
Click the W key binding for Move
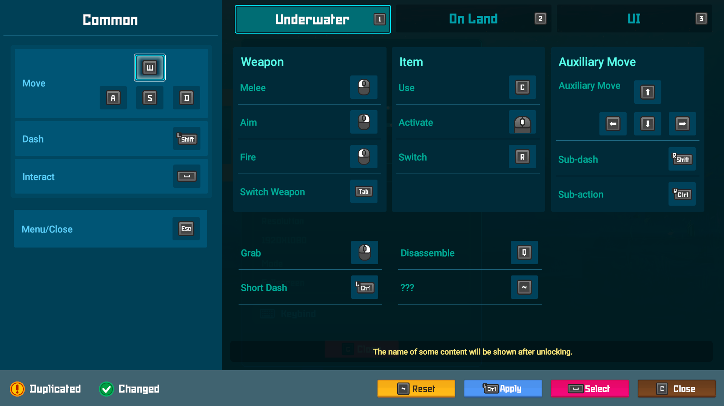[x=150, y=68]
